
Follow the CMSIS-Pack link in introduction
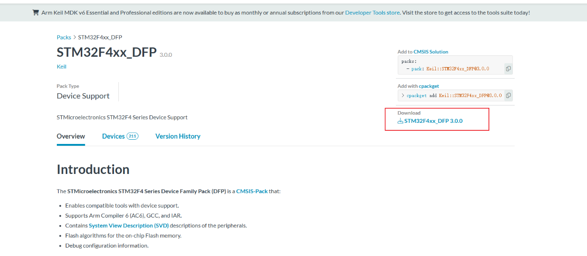[252, 191]
